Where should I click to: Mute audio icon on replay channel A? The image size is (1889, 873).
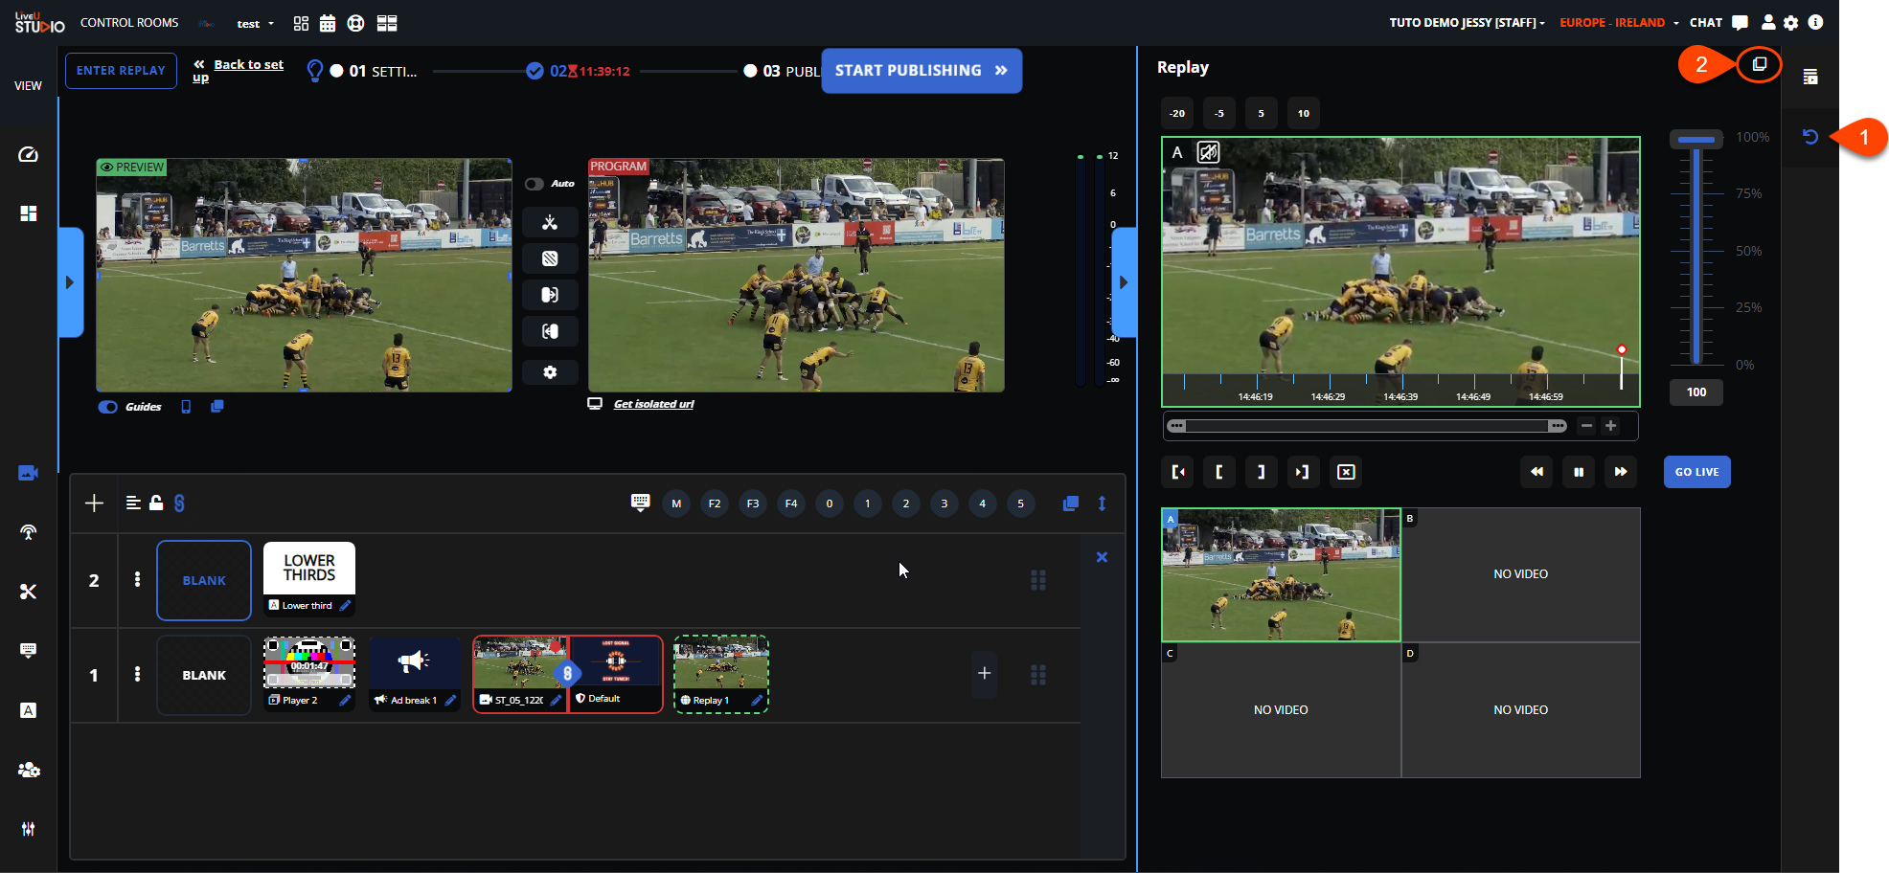[x=1209, y=152]
